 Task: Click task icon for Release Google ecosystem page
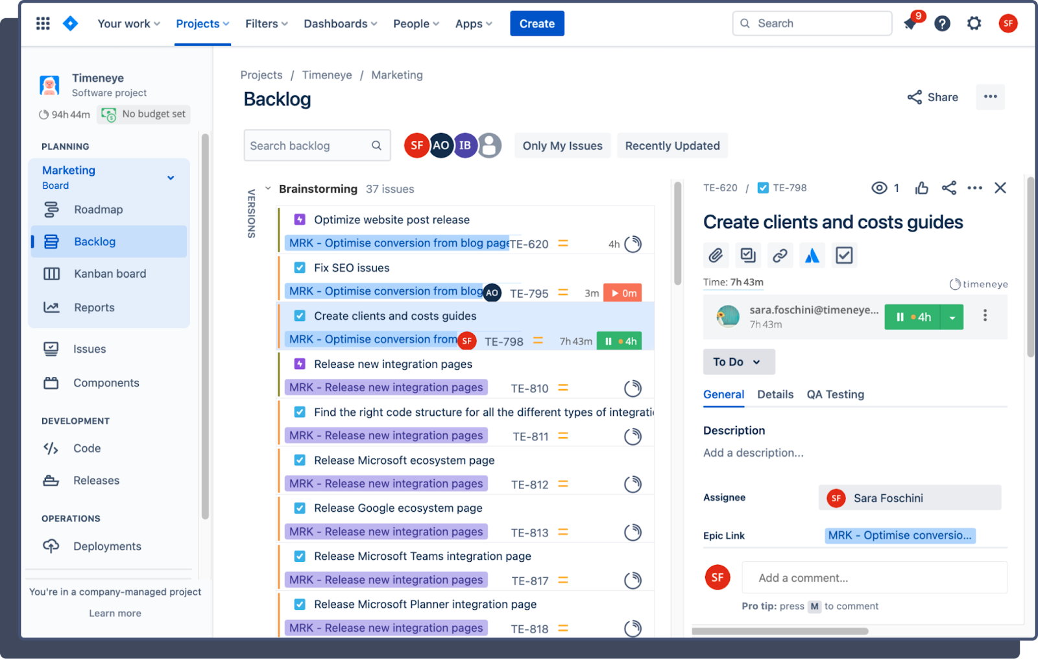click(x=300, y=508)
